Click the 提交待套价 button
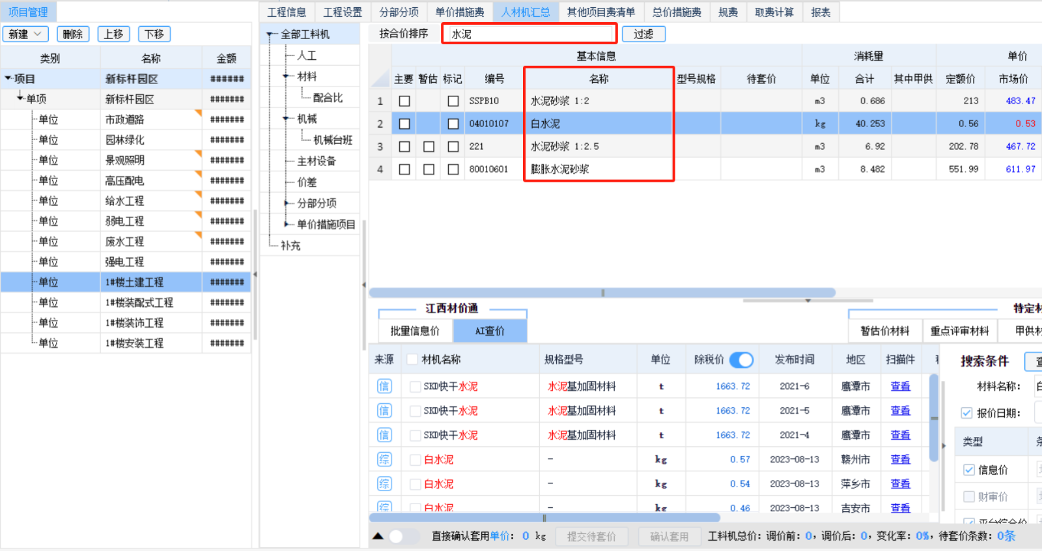The height and width of the screenshot is (551, 1042). click(591, 536)
